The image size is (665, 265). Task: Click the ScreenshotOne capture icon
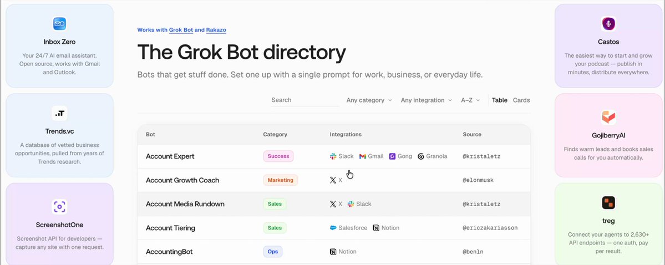point(59,207)
